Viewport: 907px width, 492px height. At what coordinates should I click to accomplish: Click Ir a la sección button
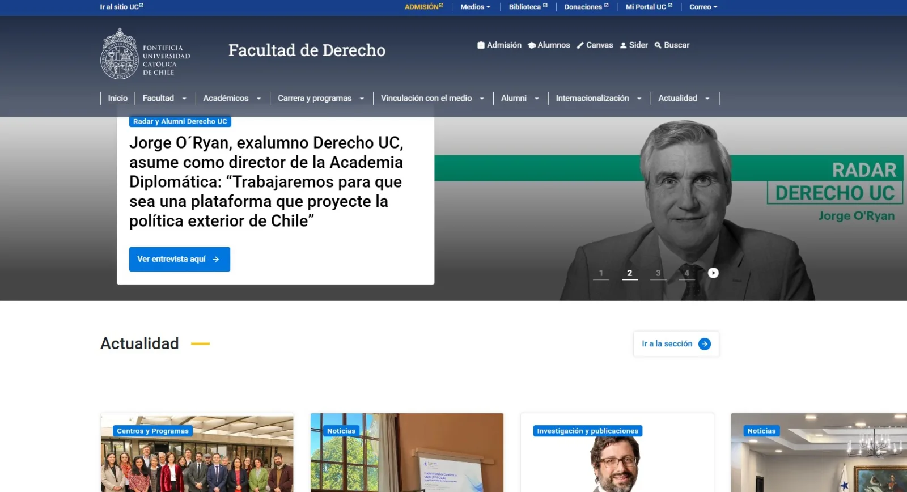tap(676, 344)
